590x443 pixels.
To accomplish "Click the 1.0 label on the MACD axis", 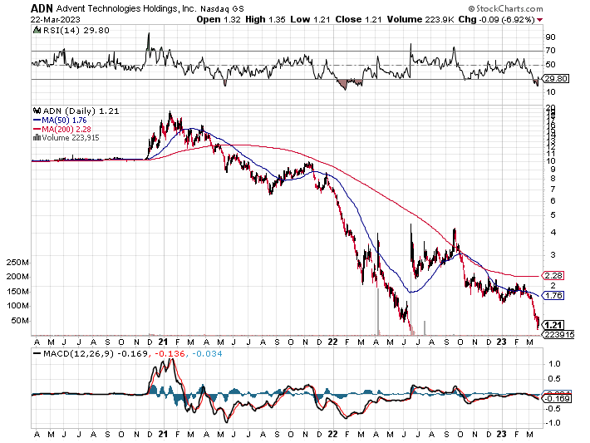I will pyautogui.click(x=554, y=364).
